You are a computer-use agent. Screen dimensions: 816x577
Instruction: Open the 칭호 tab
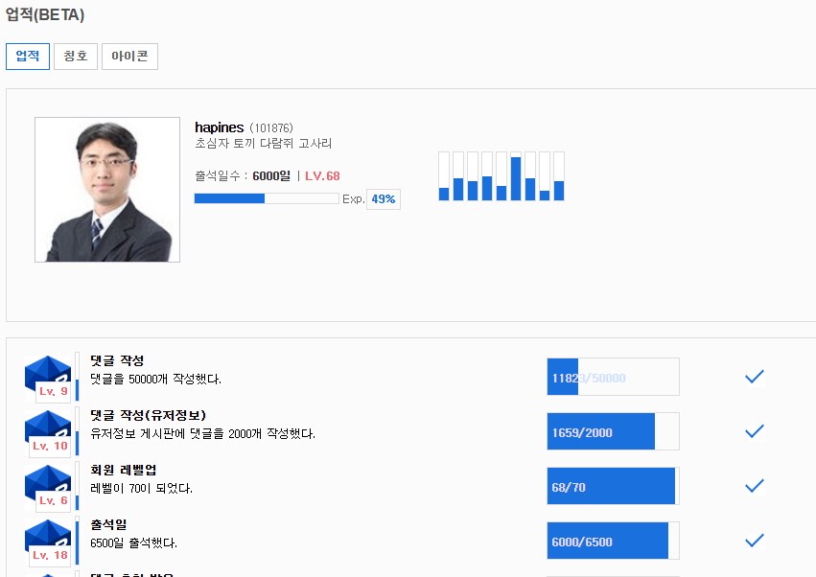pyautogui.click(x=75, y=57)
